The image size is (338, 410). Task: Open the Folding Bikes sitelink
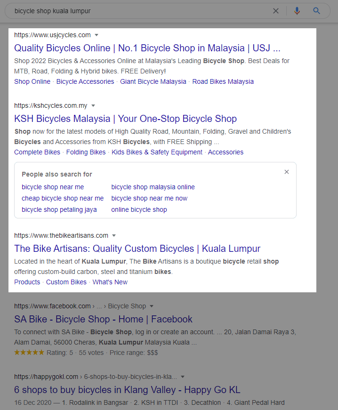click(86, 152)
